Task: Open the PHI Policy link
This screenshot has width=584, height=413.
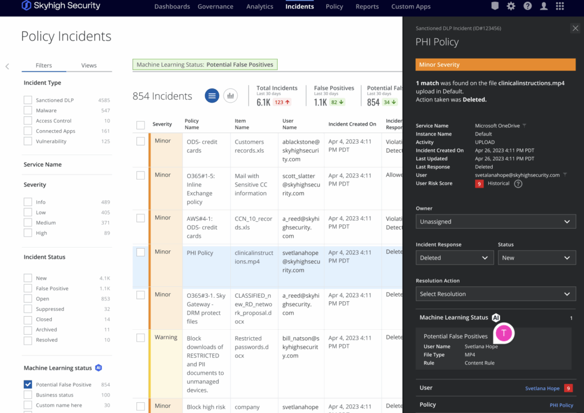Action: click(561, 405)
